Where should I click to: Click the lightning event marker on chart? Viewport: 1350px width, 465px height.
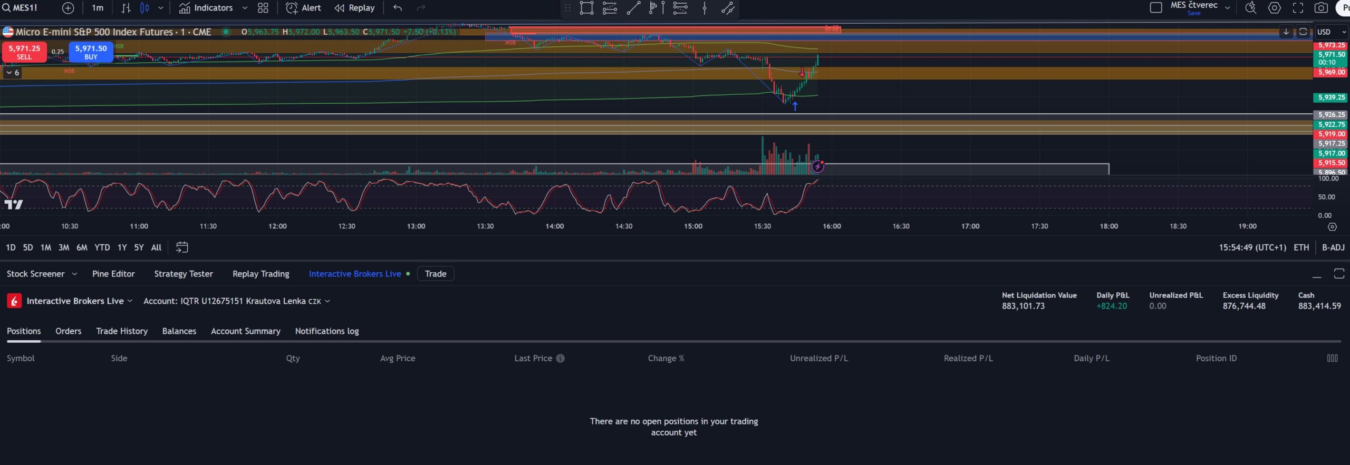817,167
